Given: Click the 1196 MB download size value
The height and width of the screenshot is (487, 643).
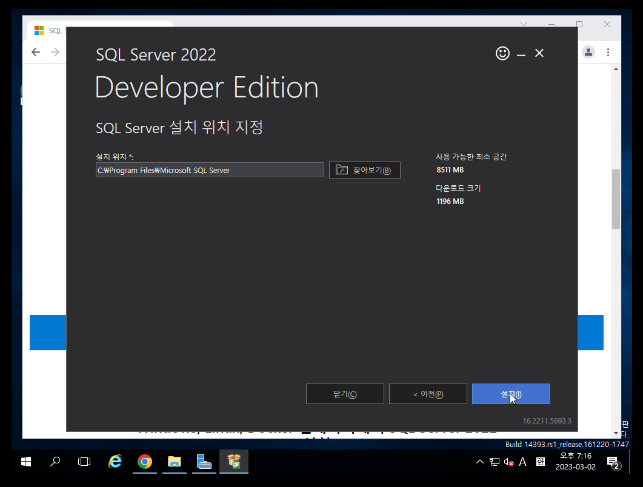Looking at the screenshot, I should [x=450, y=201].
